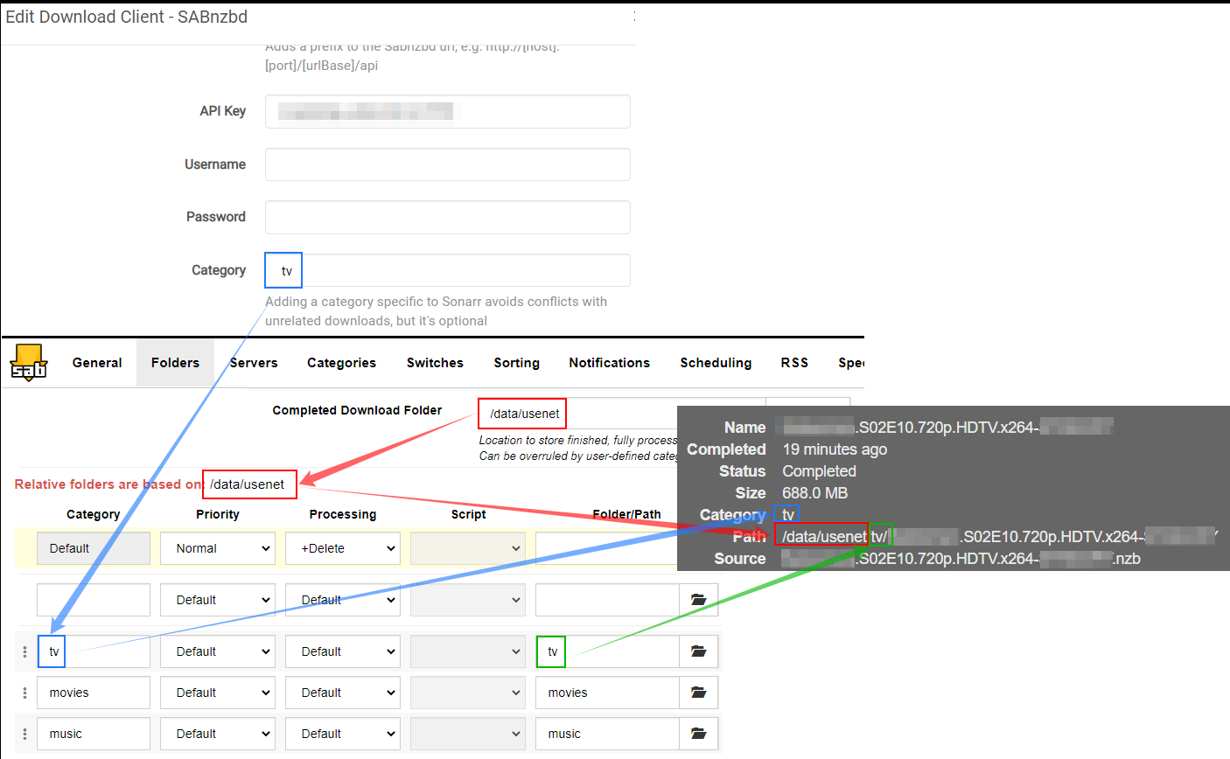Browse folder for the blank category row
This screenshot has width=1230, height=759.
tap(698, 600)
